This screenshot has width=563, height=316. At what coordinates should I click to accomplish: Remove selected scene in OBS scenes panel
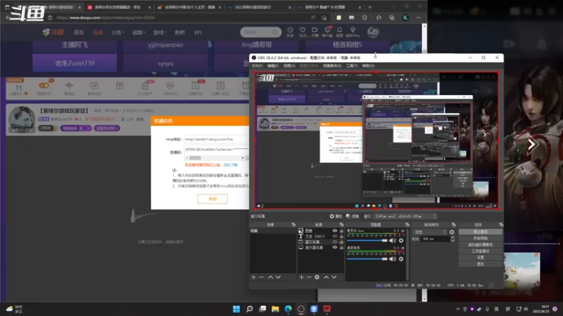[x=261, y=277]
